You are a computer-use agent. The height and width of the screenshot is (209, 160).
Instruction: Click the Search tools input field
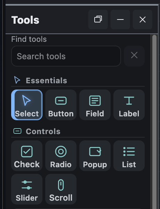(66, 56)
